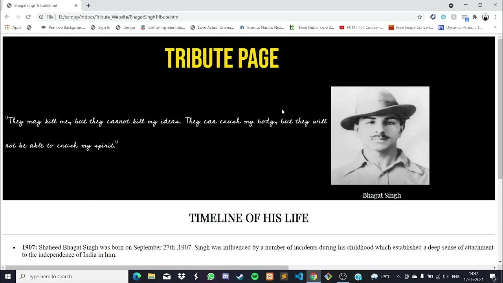This screenshot has height=283, width=503.
Task: Select the BhagatSinghTribute.html tab
Action: (x=41, y=6)
